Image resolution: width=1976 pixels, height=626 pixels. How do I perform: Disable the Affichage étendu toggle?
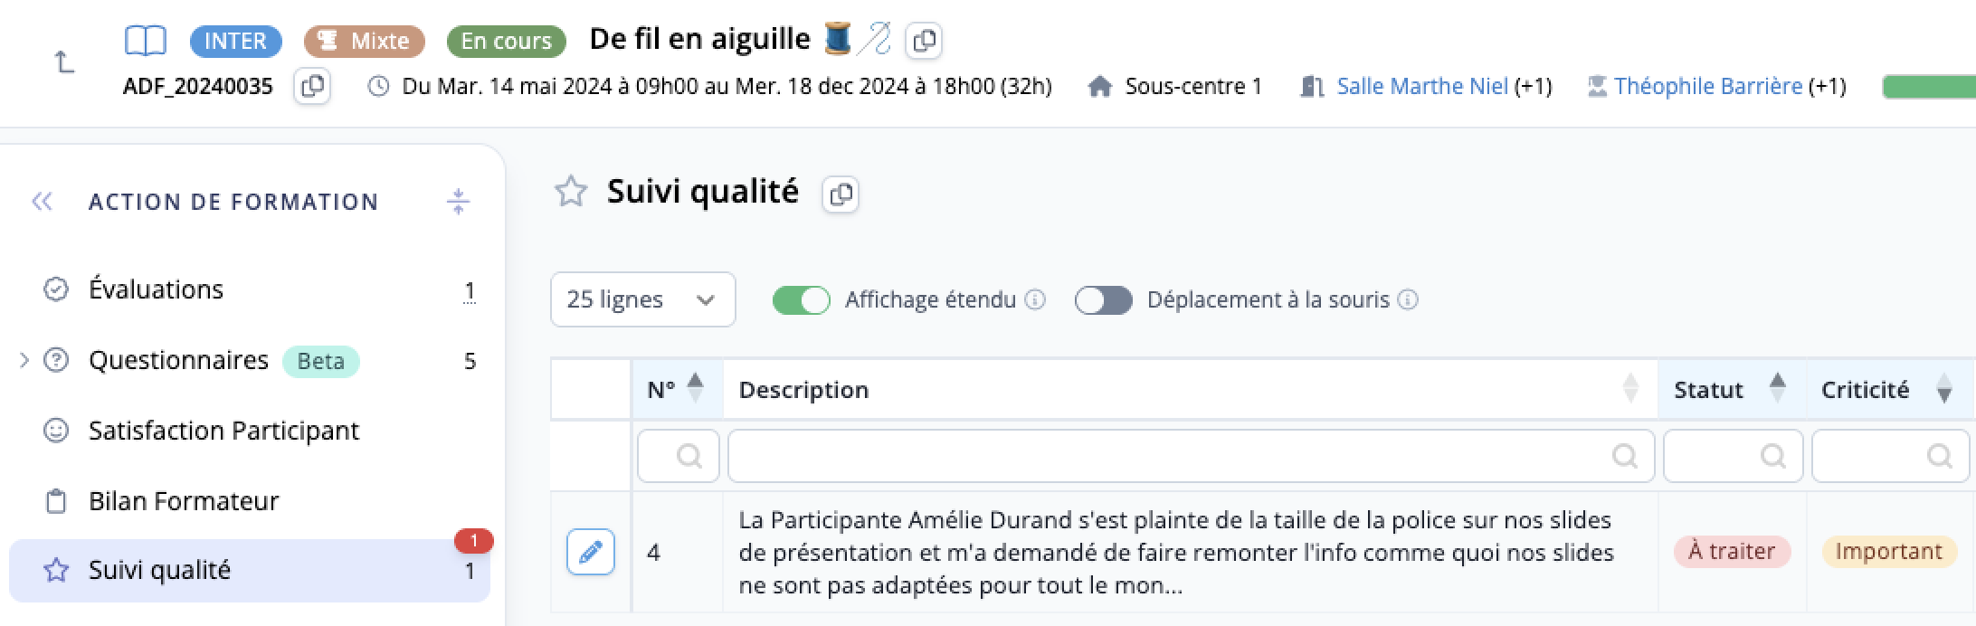click(801, 299)
